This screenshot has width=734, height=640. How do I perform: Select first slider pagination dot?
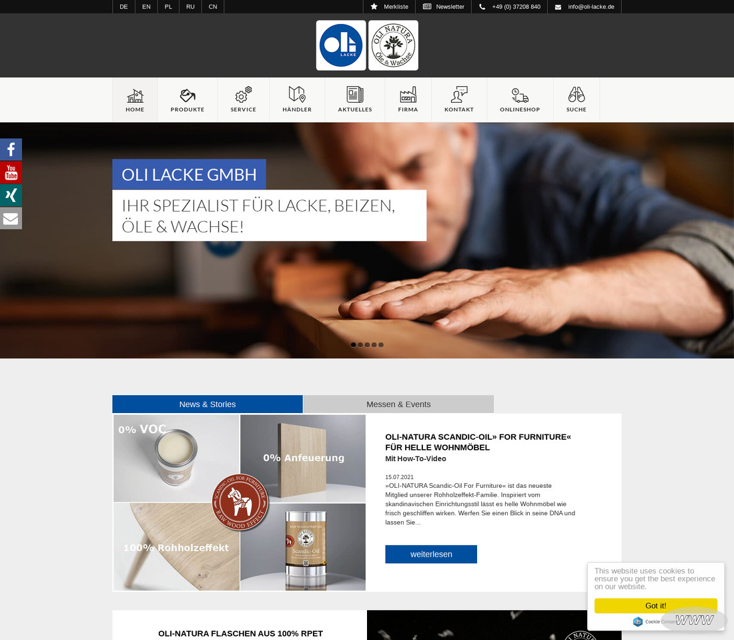pos(354,344)
